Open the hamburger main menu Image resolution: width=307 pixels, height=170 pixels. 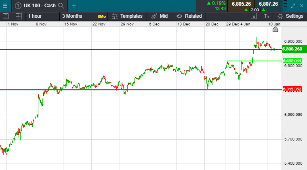point(5,6)
